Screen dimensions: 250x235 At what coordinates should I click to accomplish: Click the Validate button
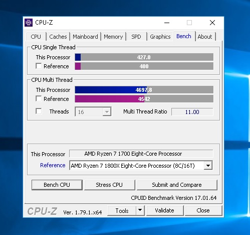point(165,210)
